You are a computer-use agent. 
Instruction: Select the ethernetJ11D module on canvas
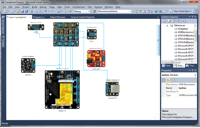[x=112, y=89]
